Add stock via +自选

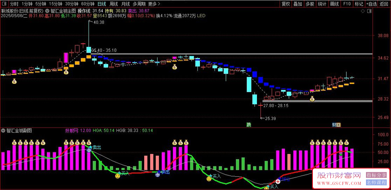372,4
